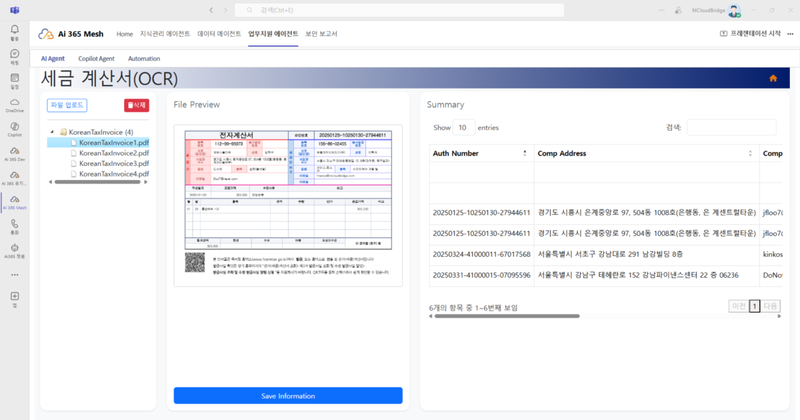Screen dimensions: 800x420
Task: Open the Ai 365 Dev sidebar app
Action: point(15,151)
